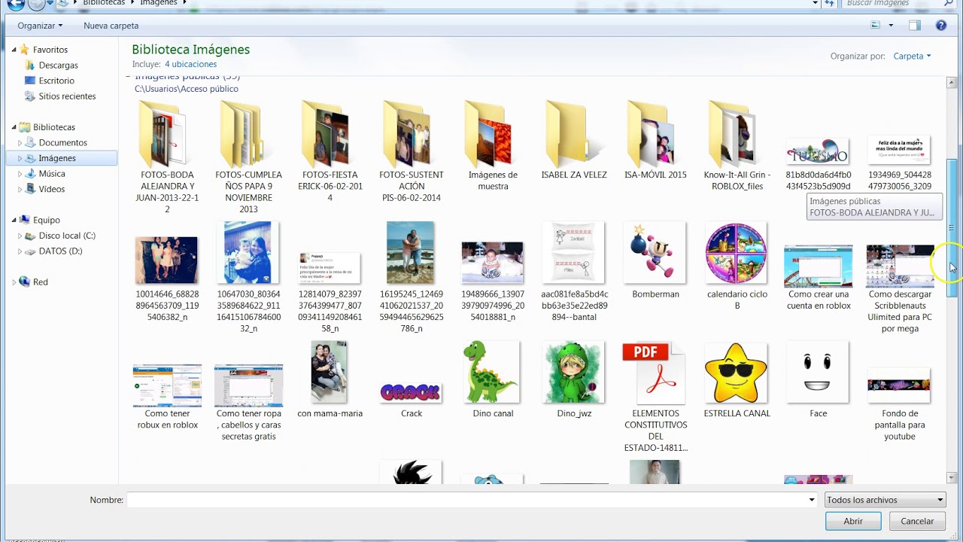Screen dimensions: 963x542
Task: Open the FOTOS-FIESTA ERICK folder
Action: (330, 151)
